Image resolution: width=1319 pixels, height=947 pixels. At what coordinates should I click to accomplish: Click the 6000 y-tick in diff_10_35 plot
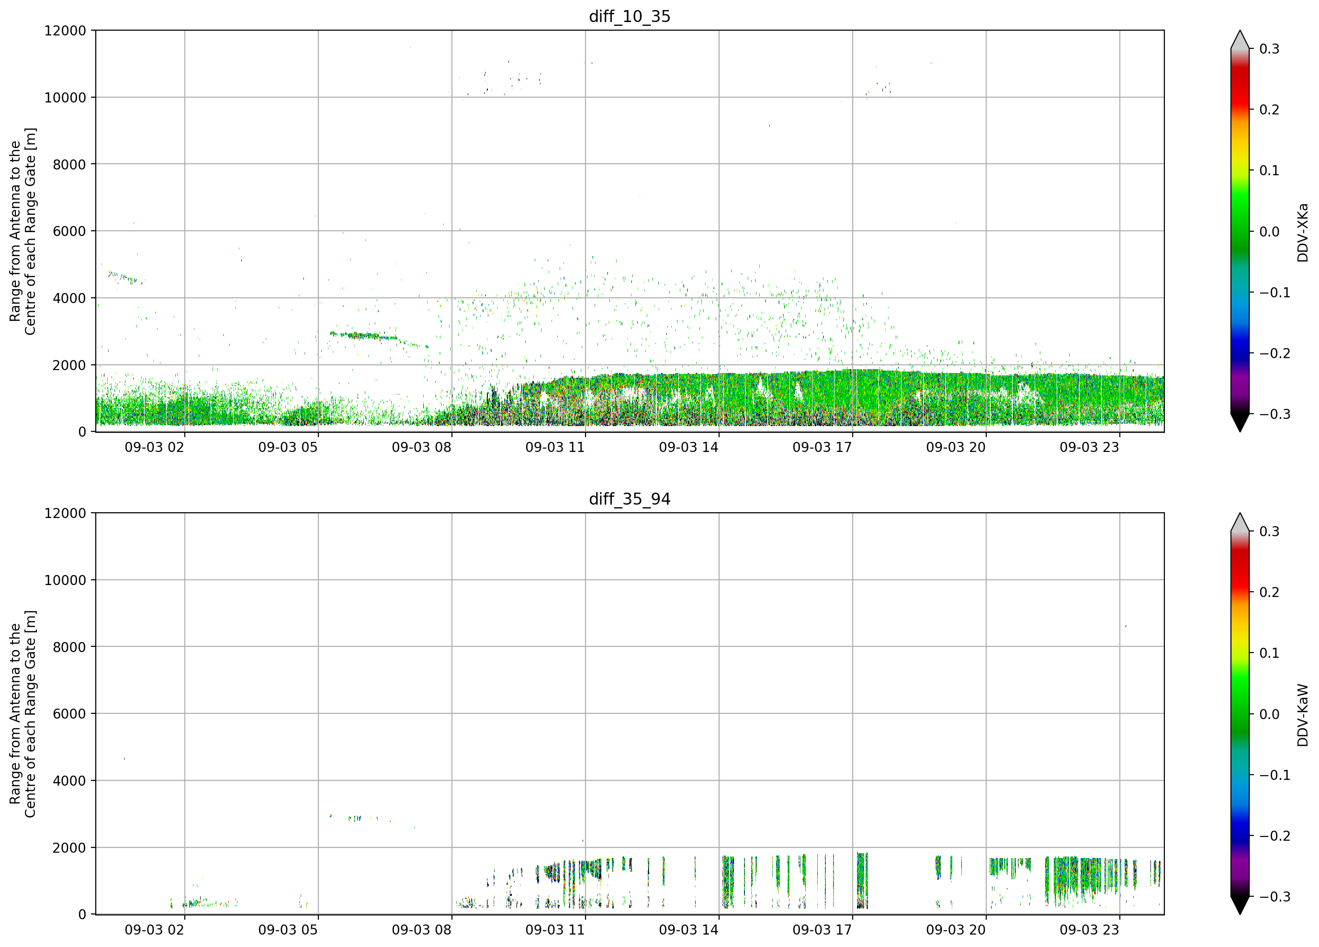click(x=69, y=232)
